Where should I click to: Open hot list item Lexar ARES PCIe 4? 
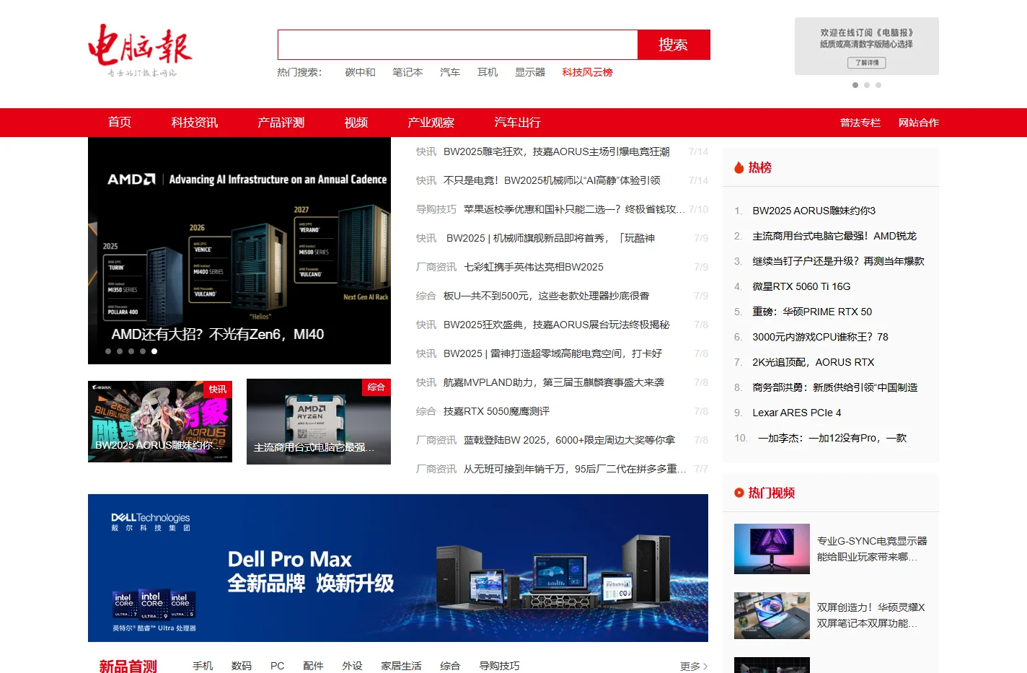pyautogui.click(x=797, y=413)
